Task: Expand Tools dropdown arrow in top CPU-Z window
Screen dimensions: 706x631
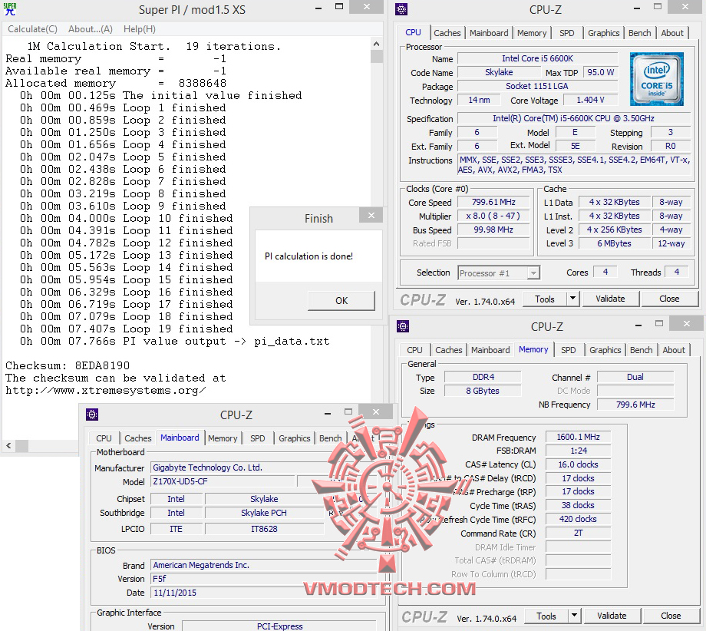Action: point(572,299)
